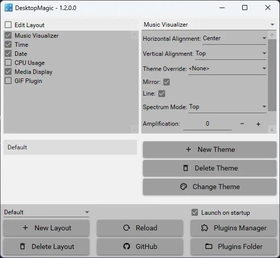Image resolution: width=280 pixels, height=258 pixels.
Task: Click the settings panel scroll down arrow
Action: pos(272,129)
